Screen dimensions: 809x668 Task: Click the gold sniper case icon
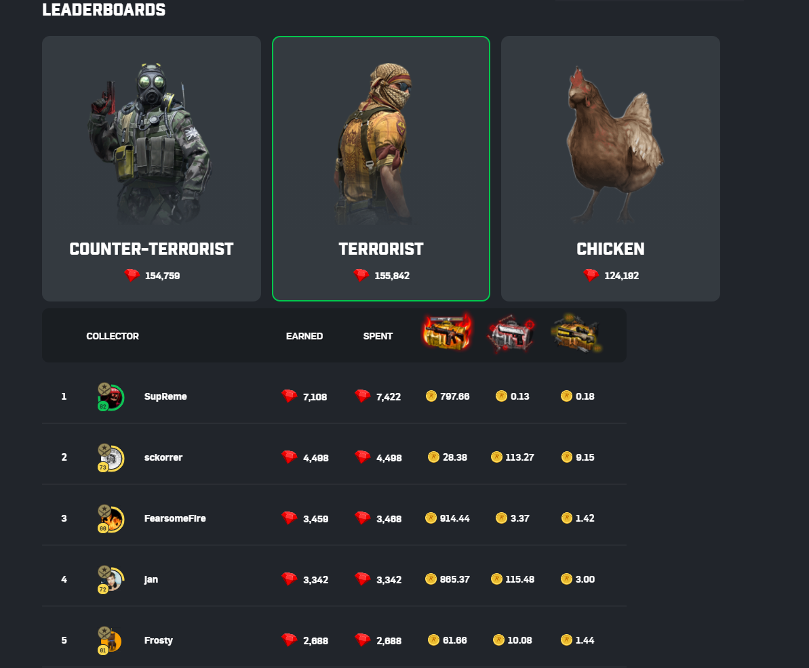576,334
